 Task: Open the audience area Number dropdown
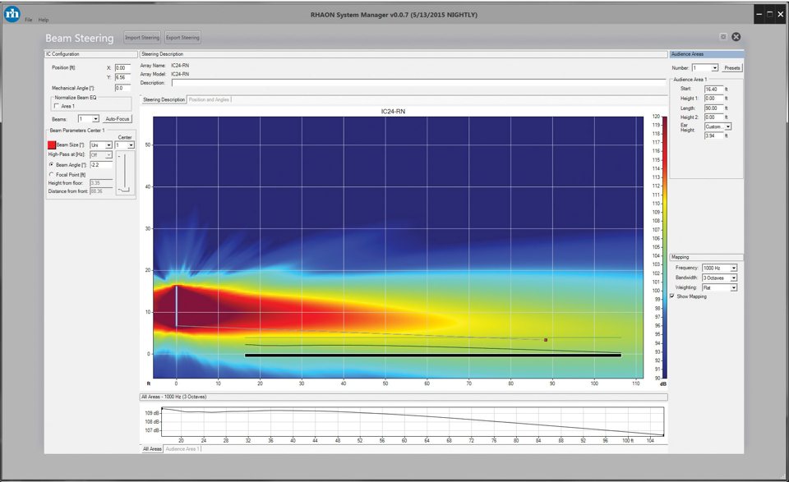point(705,68)
